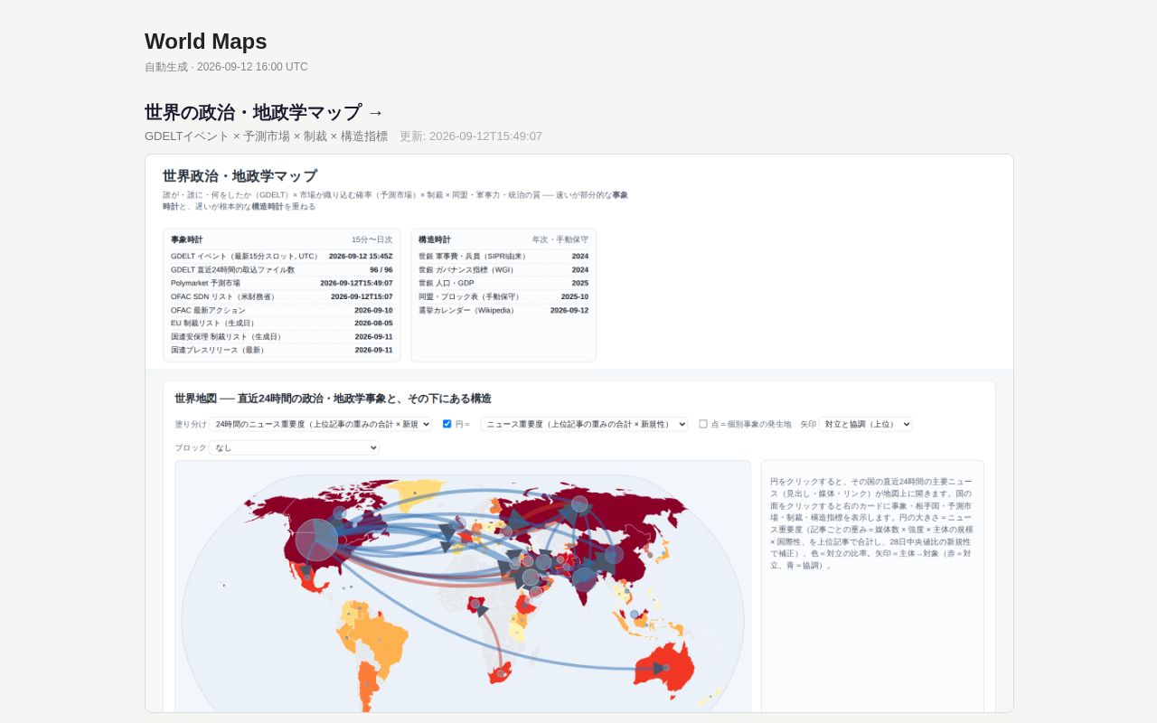1157x723 pixels.
Task: Click the 15分〜日次 cadence label
Action: coord(372,239)
